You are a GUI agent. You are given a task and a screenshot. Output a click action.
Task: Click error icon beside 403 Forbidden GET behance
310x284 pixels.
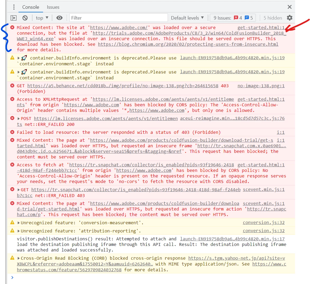point(12,86)
